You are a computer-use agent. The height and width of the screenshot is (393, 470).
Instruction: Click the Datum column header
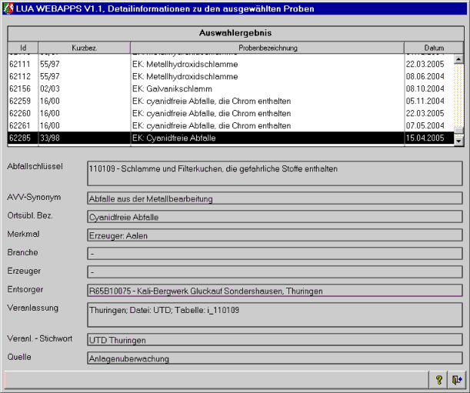point(433,48)
